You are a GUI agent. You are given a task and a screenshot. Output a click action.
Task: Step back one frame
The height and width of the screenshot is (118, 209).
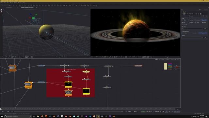click(x=150, y=111)
